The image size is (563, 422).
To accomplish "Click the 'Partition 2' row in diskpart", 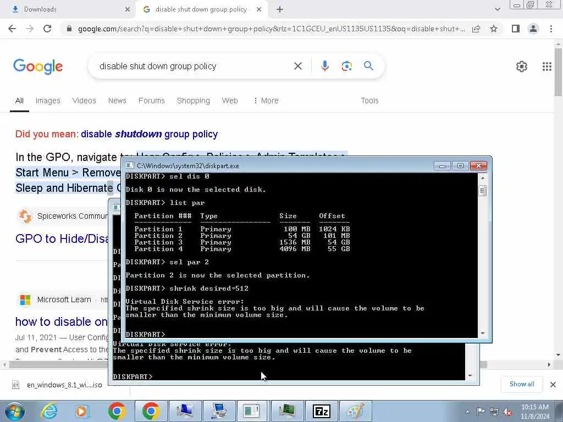I will pyautogui.click(x=242, y=236).
